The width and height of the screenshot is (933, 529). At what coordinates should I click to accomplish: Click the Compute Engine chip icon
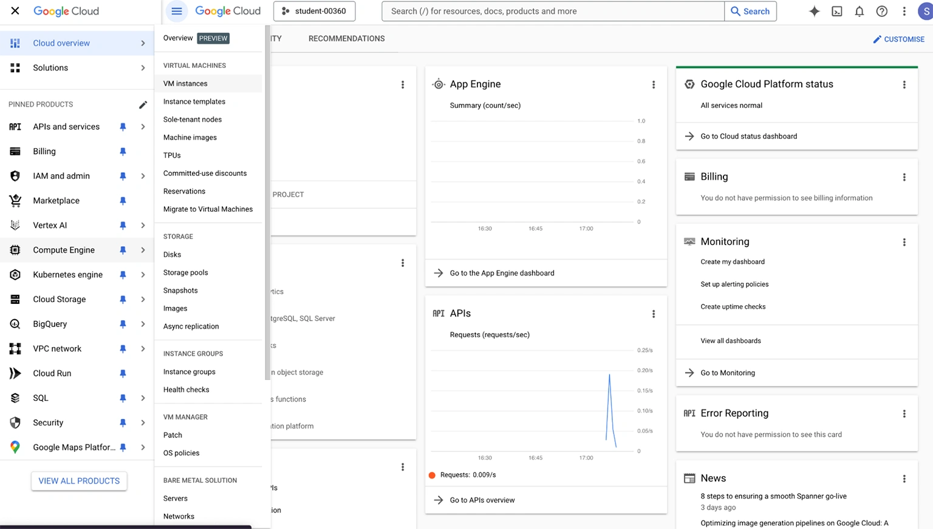click(15, 250)
